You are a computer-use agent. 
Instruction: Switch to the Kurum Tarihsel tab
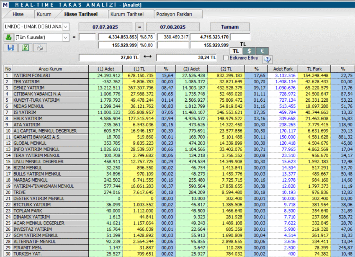point(130,14)
